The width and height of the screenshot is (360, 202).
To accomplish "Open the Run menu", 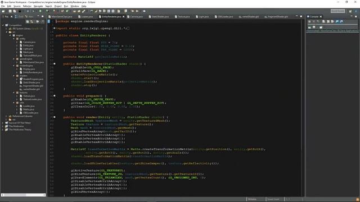I will click(x=66, y=6).
